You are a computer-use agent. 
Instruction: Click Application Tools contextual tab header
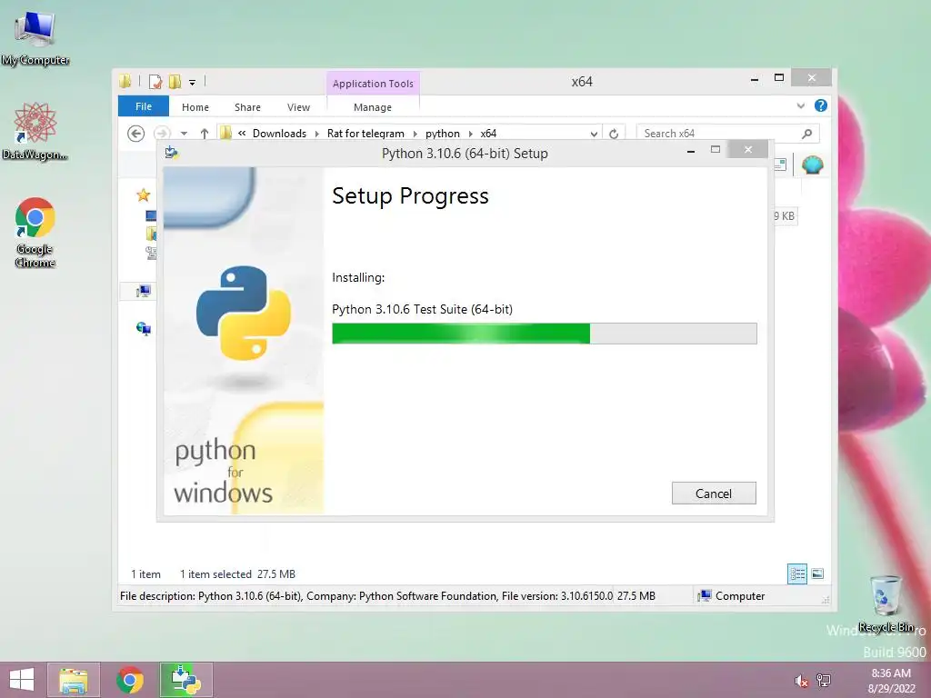point(373,84)
